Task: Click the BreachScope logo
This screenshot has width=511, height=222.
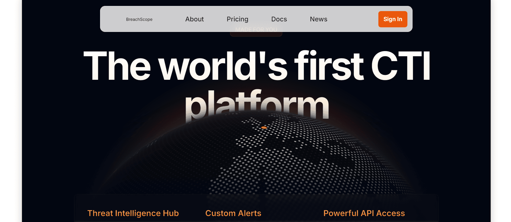Action: [x=139, y=19]
